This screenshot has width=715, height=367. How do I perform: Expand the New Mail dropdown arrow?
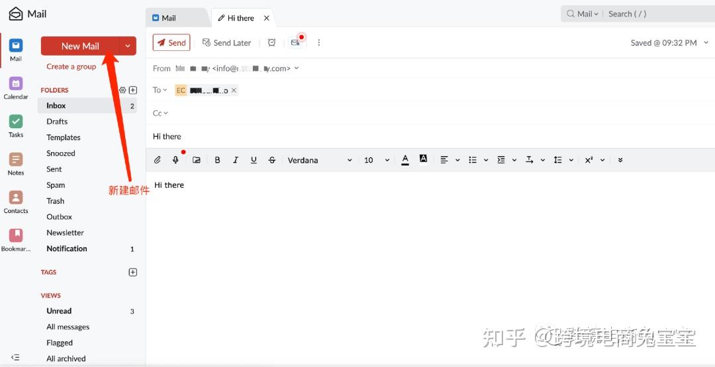tap(128, 46)
